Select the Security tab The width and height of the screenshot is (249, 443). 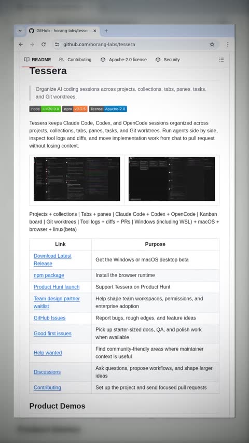(168, 60)
